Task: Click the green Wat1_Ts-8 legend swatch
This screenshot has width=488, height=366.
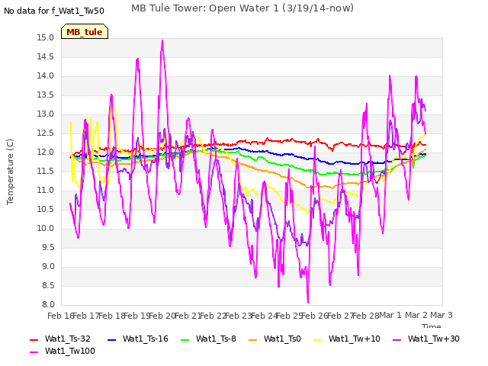Action: (x=185, y=340)
